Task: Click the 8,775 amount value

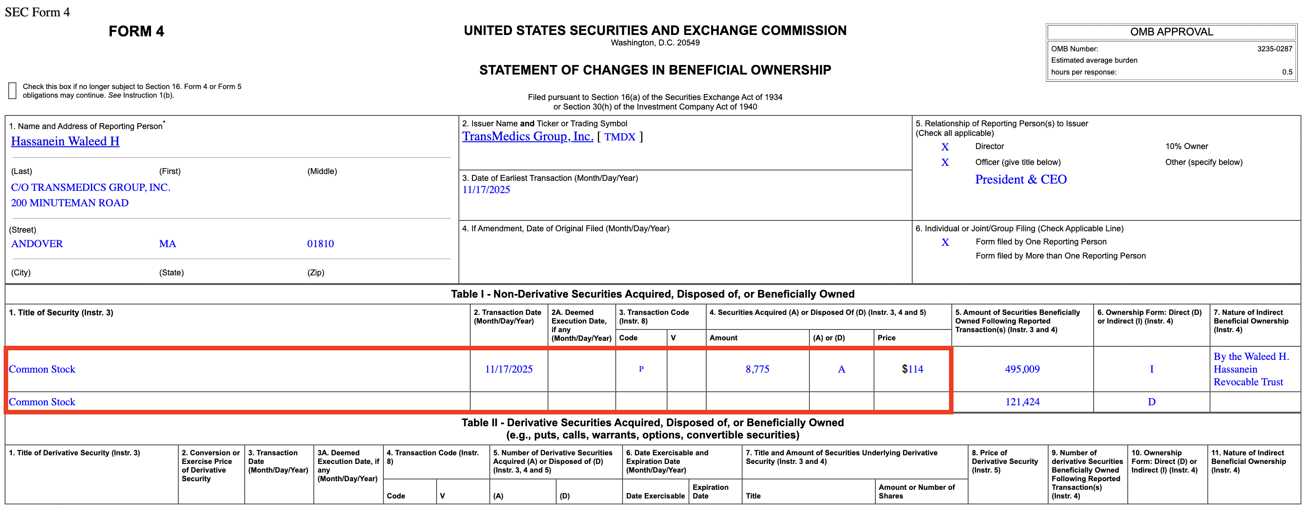Action: [x=757, y=369]
